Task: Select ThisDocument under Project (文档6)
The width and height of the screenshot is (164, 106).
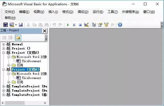Action: (31, 78)
